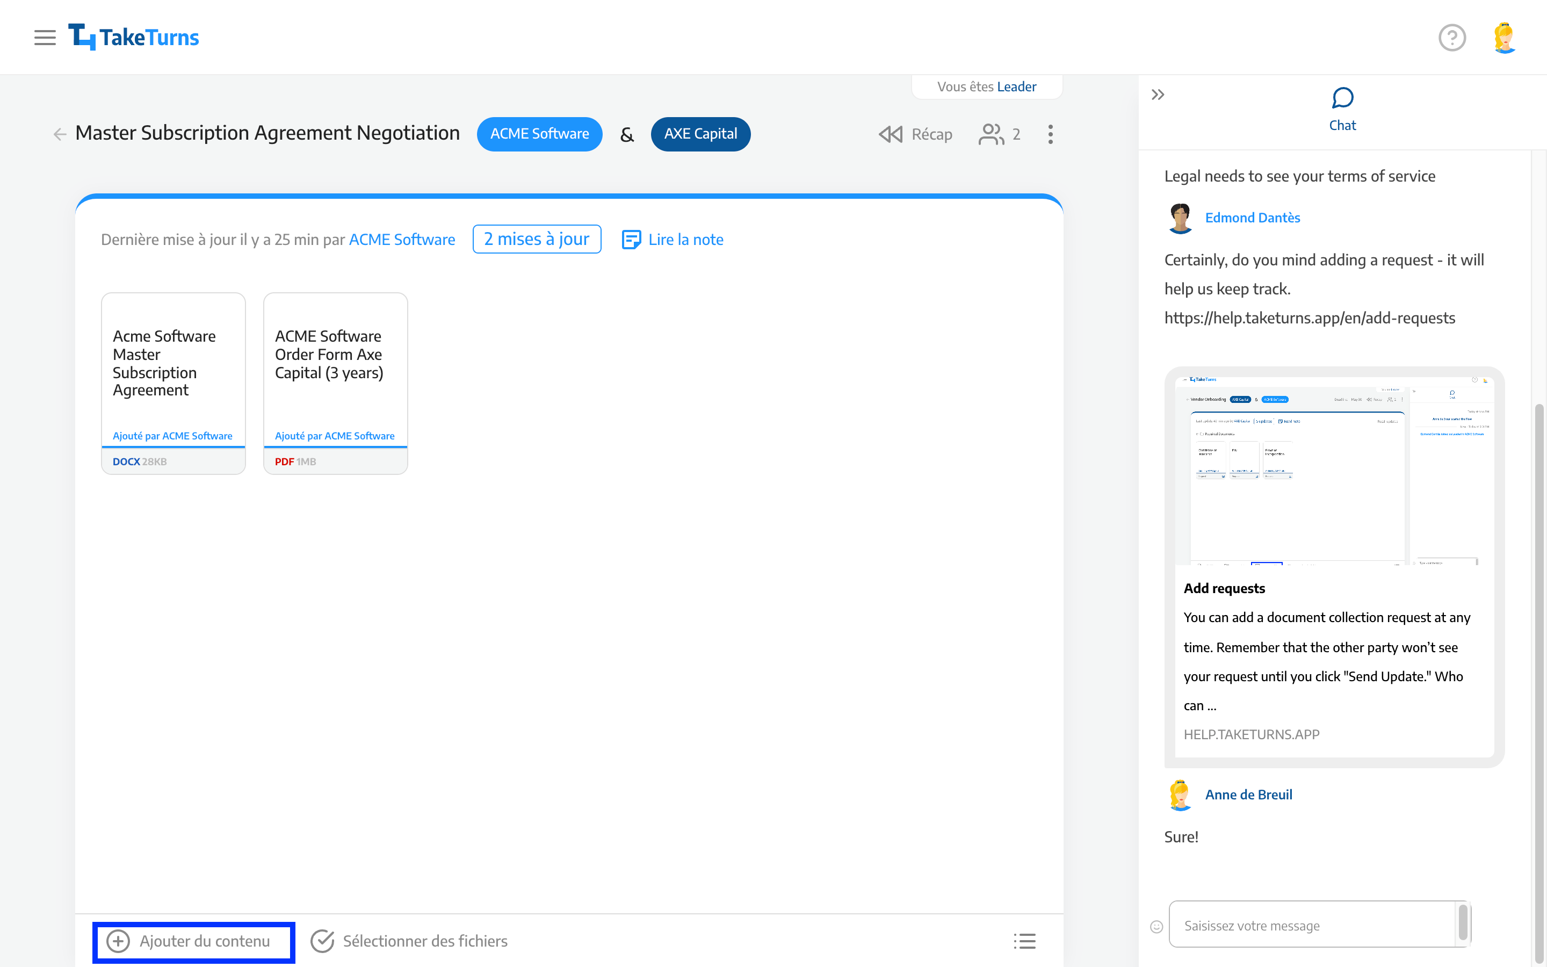Screen dimensions: 1547x967
Task: Click 'Ajouté par ACME Software' on DOCX card
Action: click(172, 436)
